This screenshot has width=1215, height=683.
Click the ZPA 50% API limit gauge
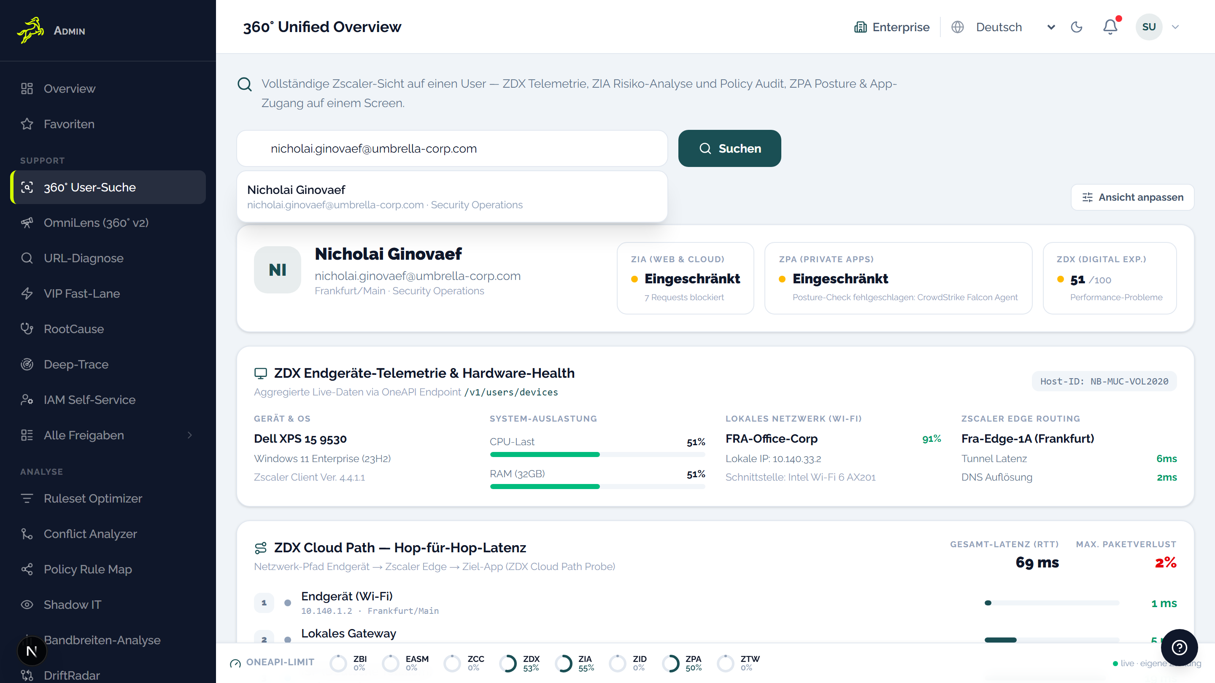click(x=682, y=663)
